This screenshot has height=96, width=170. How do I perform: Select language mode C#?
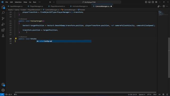tap(159, 94)
